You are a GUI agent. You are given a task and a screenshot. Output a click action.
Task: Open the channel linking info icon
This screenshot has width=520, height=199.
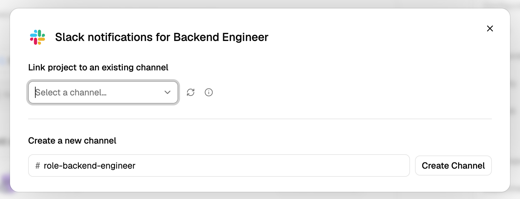(x=209, y=92)
